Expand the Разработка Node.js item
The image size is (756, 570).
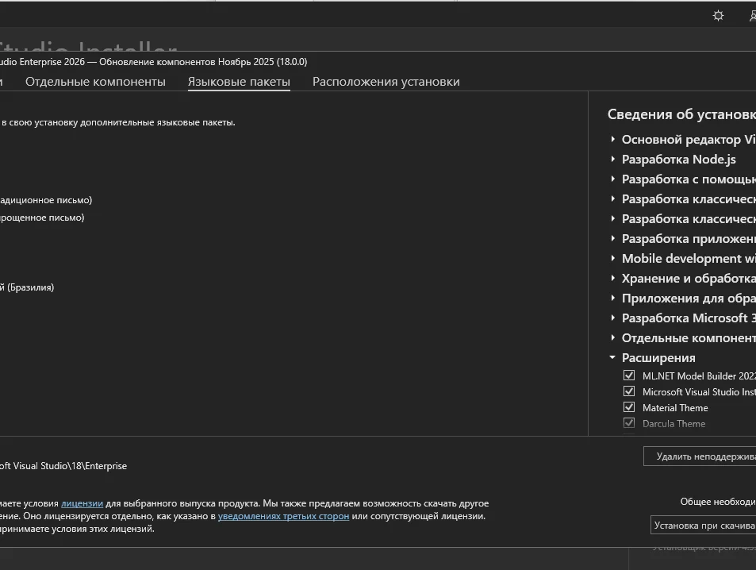pyautogui.click(x=612, y=159)
